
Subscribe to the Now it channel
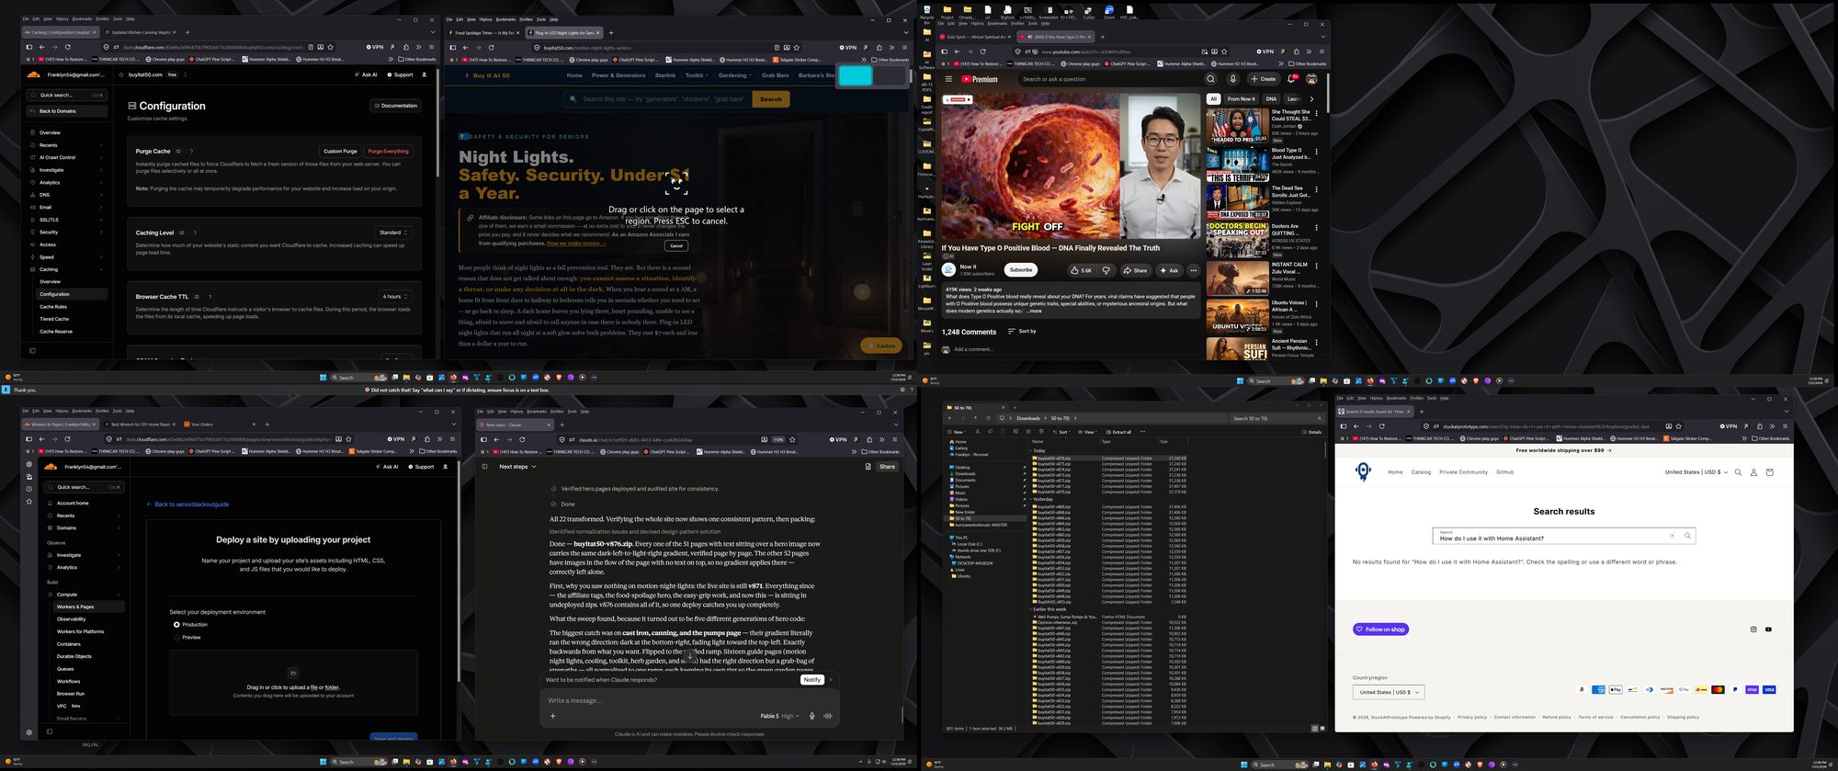pyautogui.click(x=1021, y=270)
